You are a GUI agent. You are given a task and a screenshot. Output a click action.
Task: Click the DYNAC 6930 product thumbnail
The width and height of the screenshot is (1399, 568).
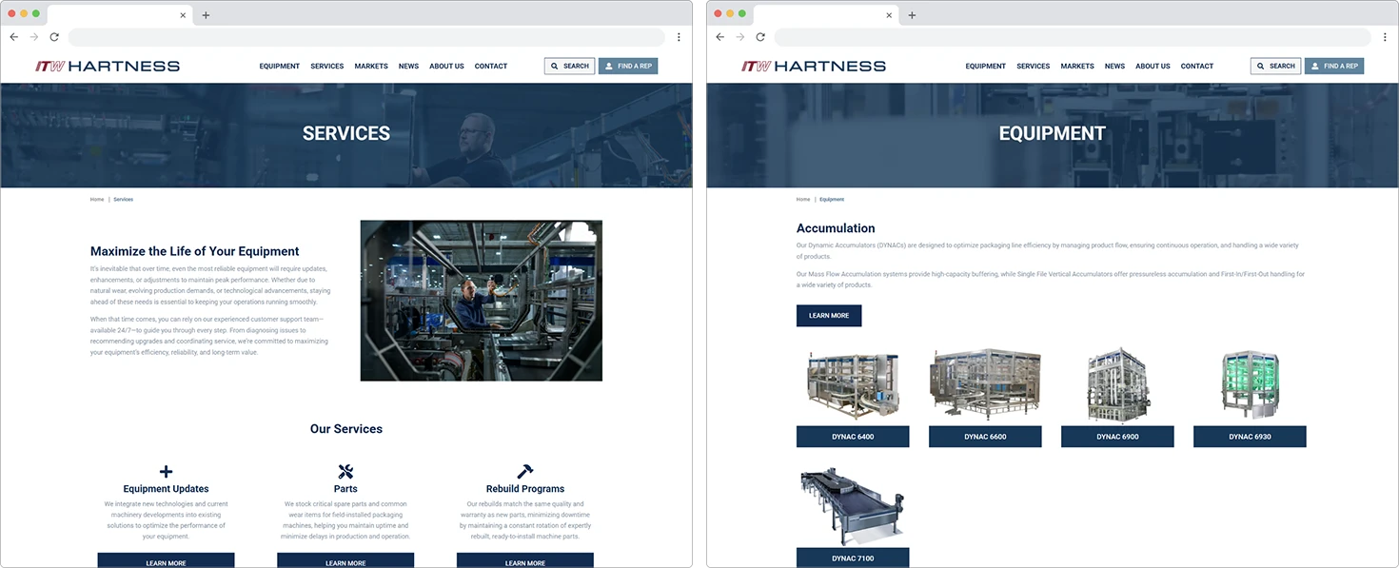coord(1250,383)
